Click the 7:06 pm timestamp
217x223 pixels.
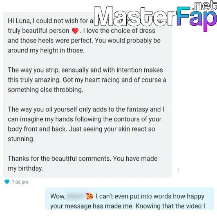point(20,182)
